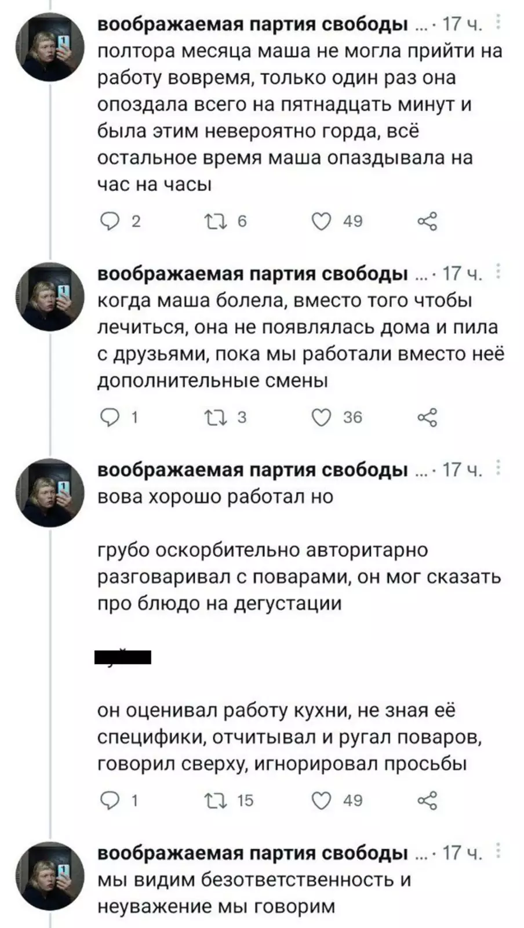The image size is (524, 928).
Task: Open the '17 ч.' timestamp of the last tweet
Action: click(x=462, y=853)
